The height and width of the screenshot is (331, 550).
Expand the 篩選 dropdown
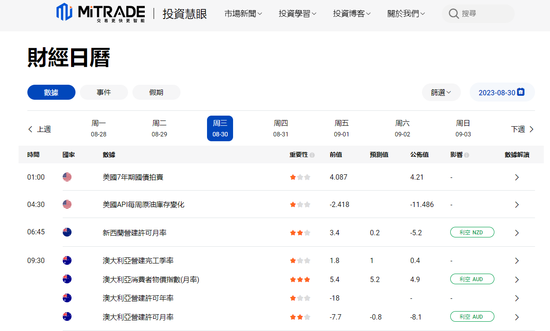(441, 92)
